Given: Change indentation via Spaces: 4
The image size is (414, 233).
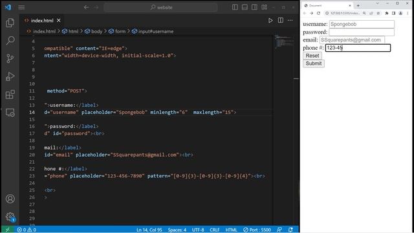Looking at the screenshot, I should pyautogui.click(x=177, y=230).
